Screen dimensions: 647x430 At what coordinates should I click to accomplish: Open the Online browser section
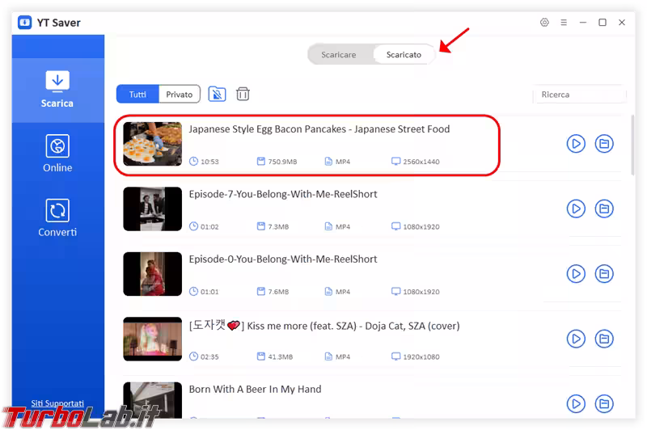click(x=57, y=154)
